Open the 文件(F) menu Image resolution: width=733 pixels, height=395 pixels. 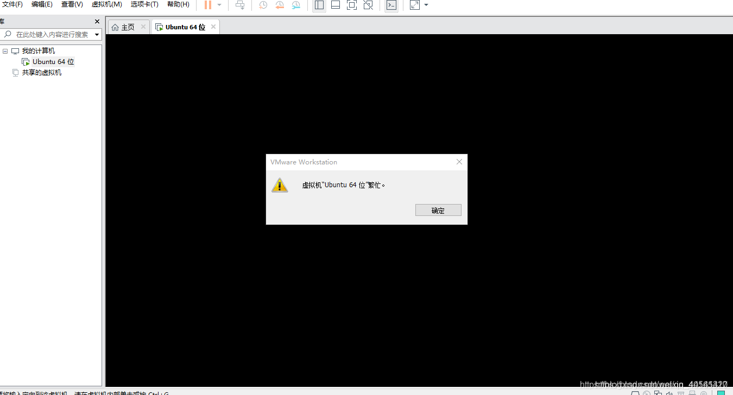pyautogui.click(x=12, y=4)
